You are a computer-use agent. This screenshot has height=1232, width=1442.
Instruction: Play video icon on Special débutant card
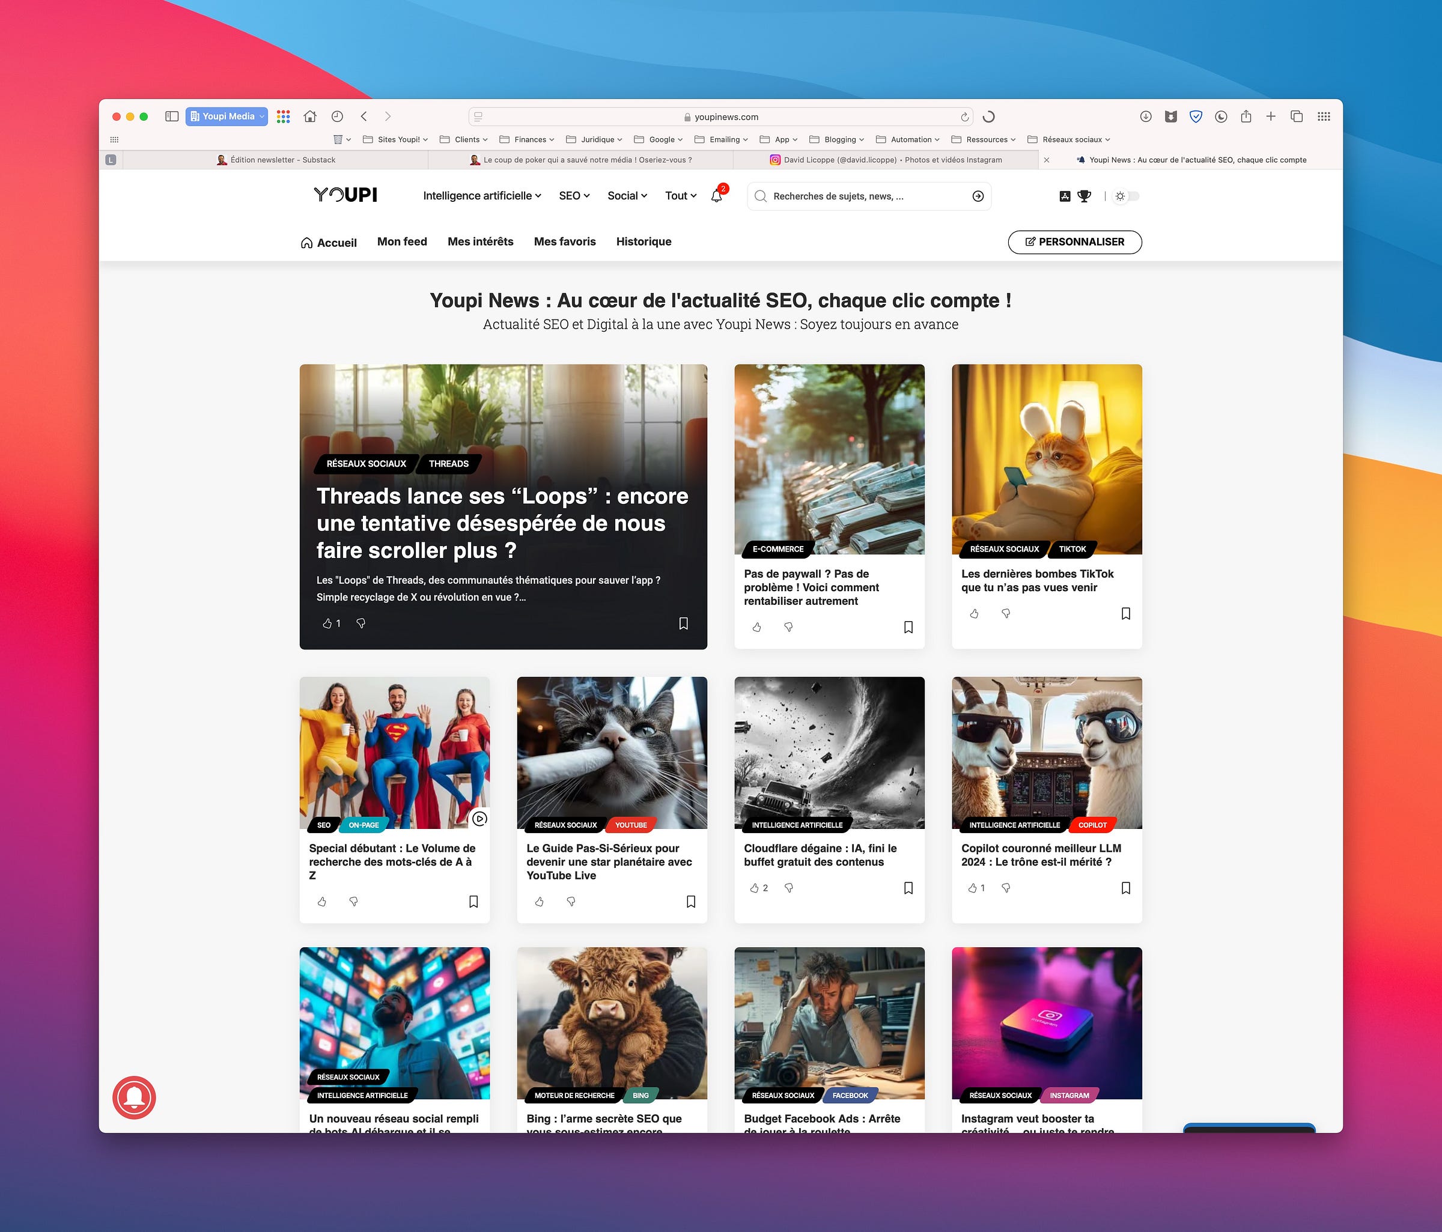[479, 819]
